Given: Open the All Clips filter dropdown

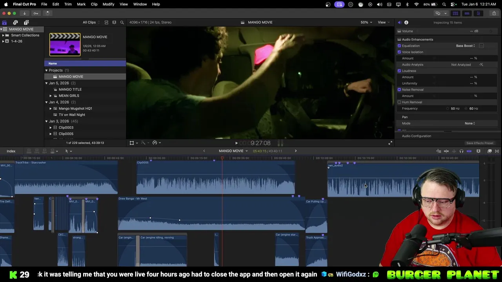Looking at the screenshot, I should pos(91,22).
